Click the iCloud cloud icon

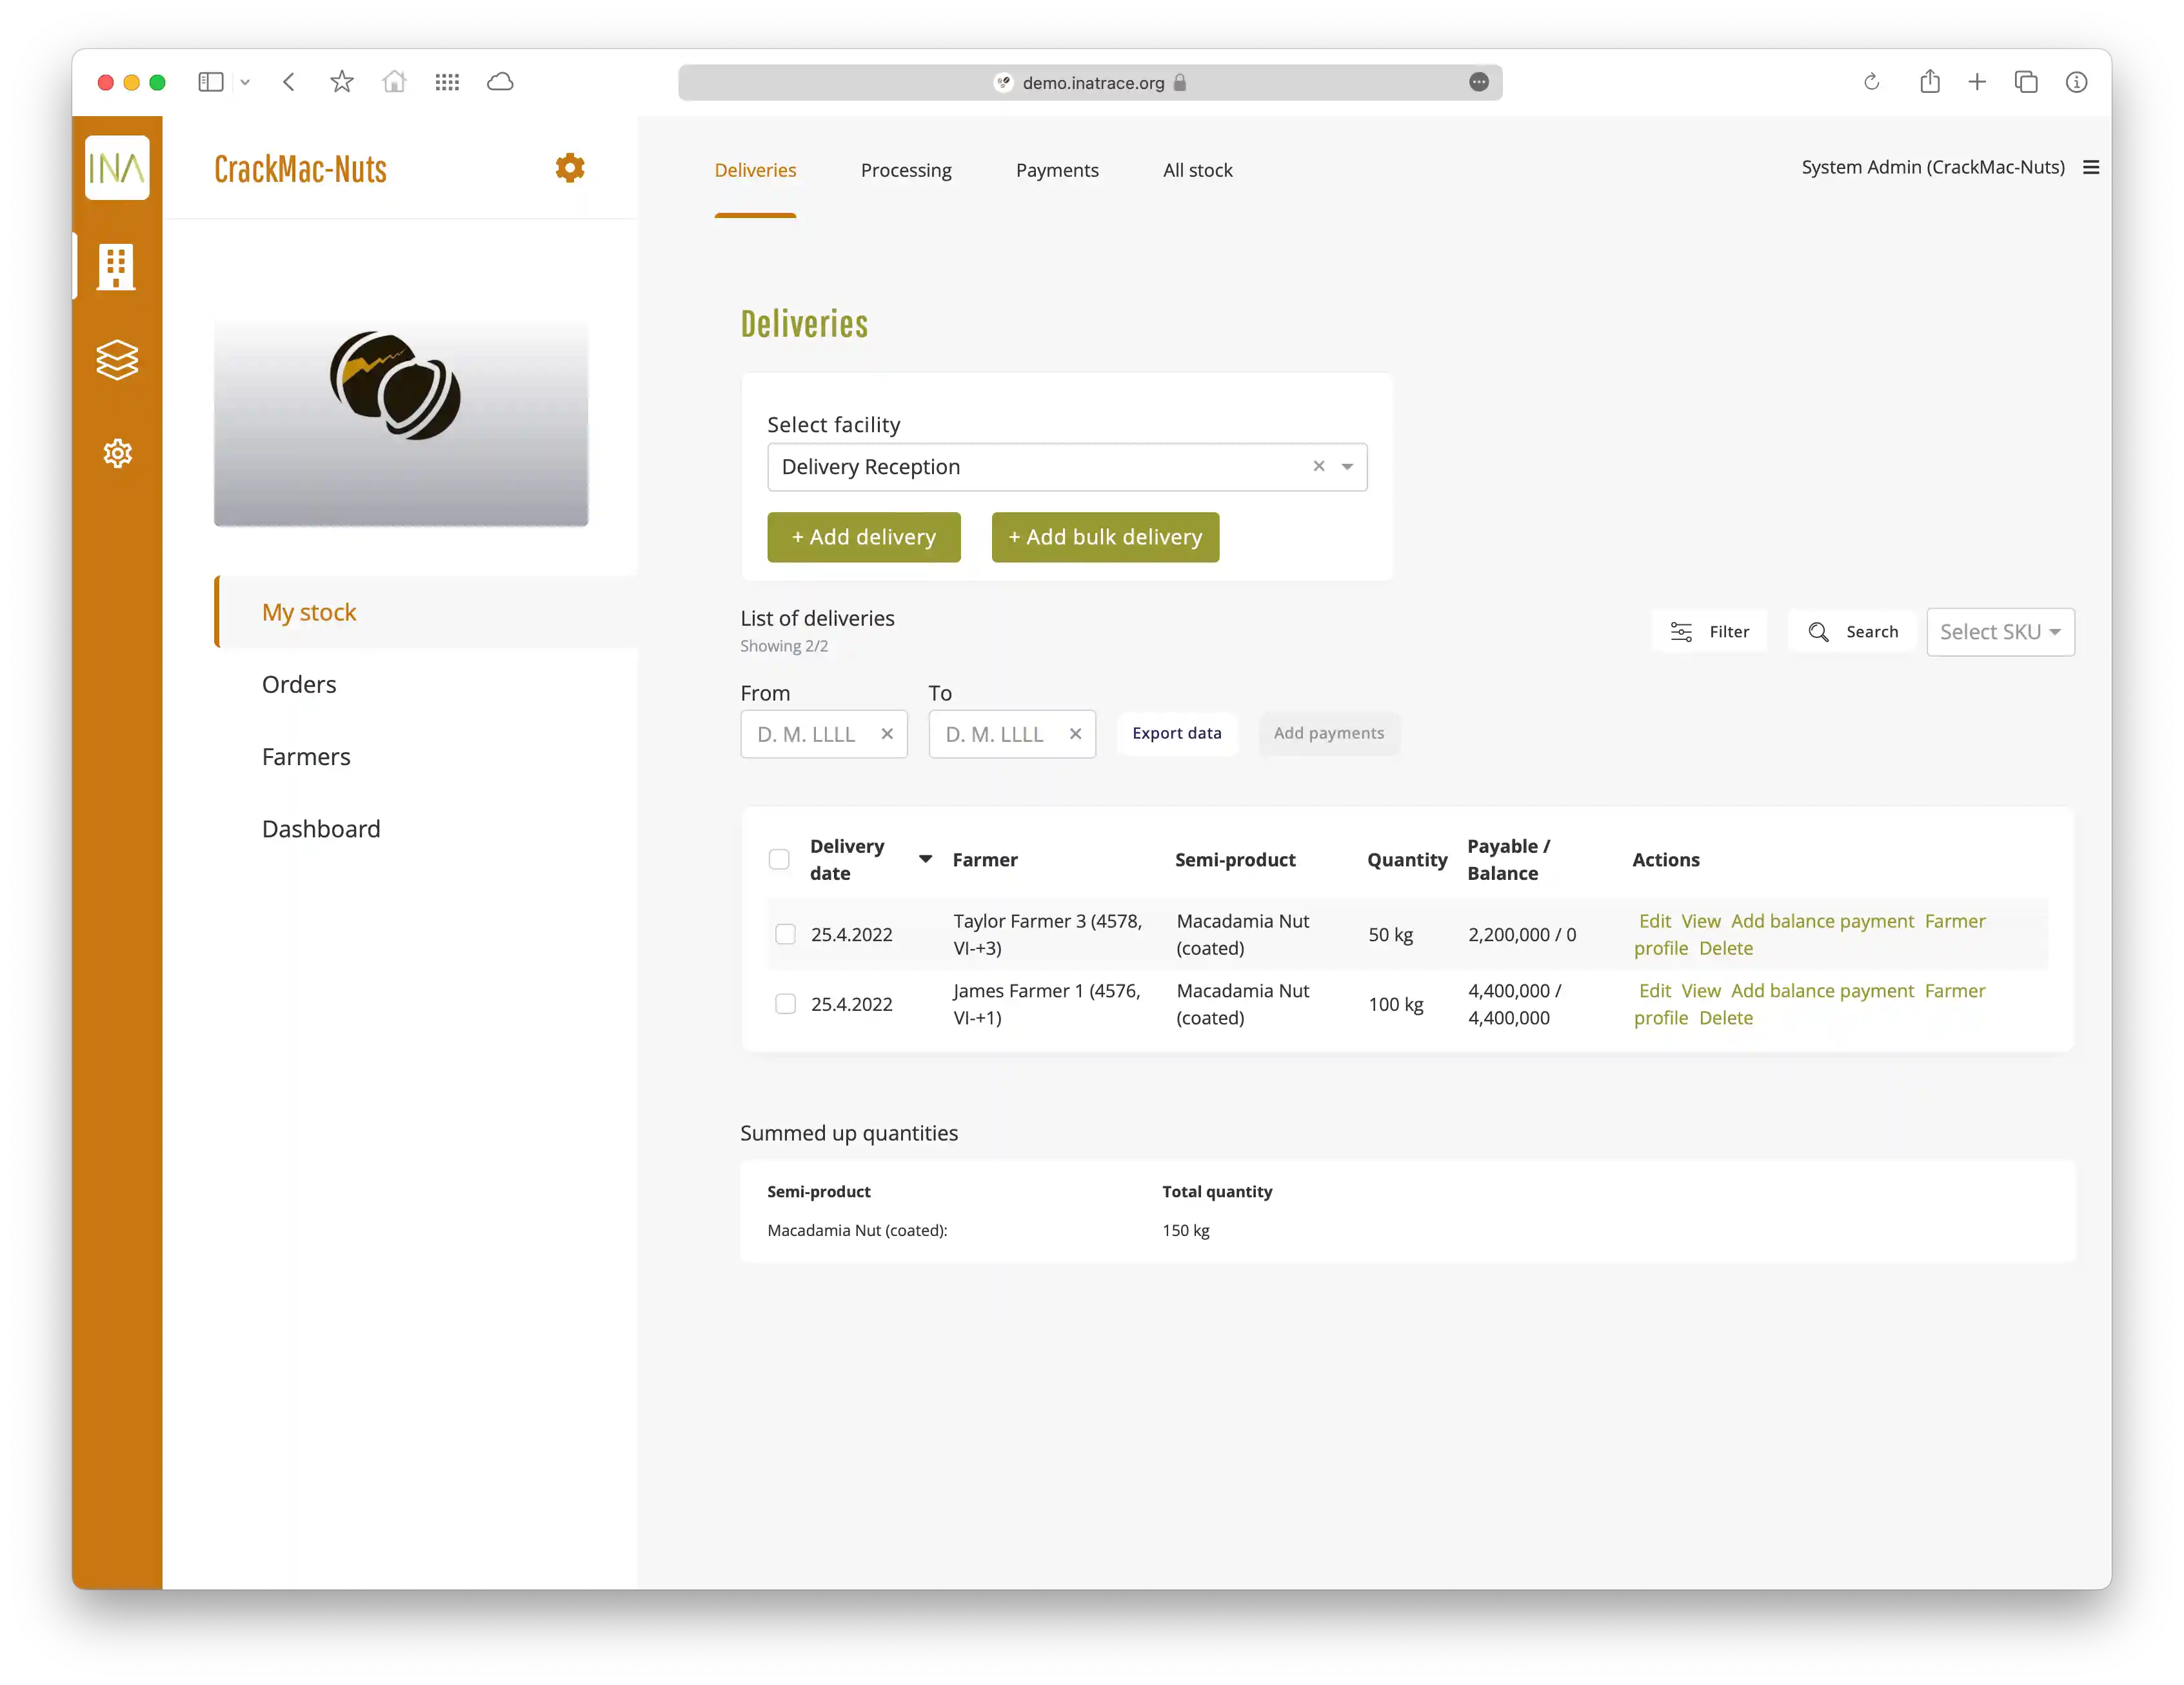click(500, 82)
